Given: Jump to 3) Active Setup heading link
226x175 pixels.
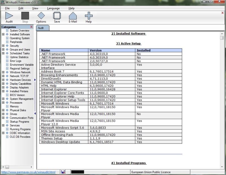Looking at the screenshot, I should click(129, 43).
